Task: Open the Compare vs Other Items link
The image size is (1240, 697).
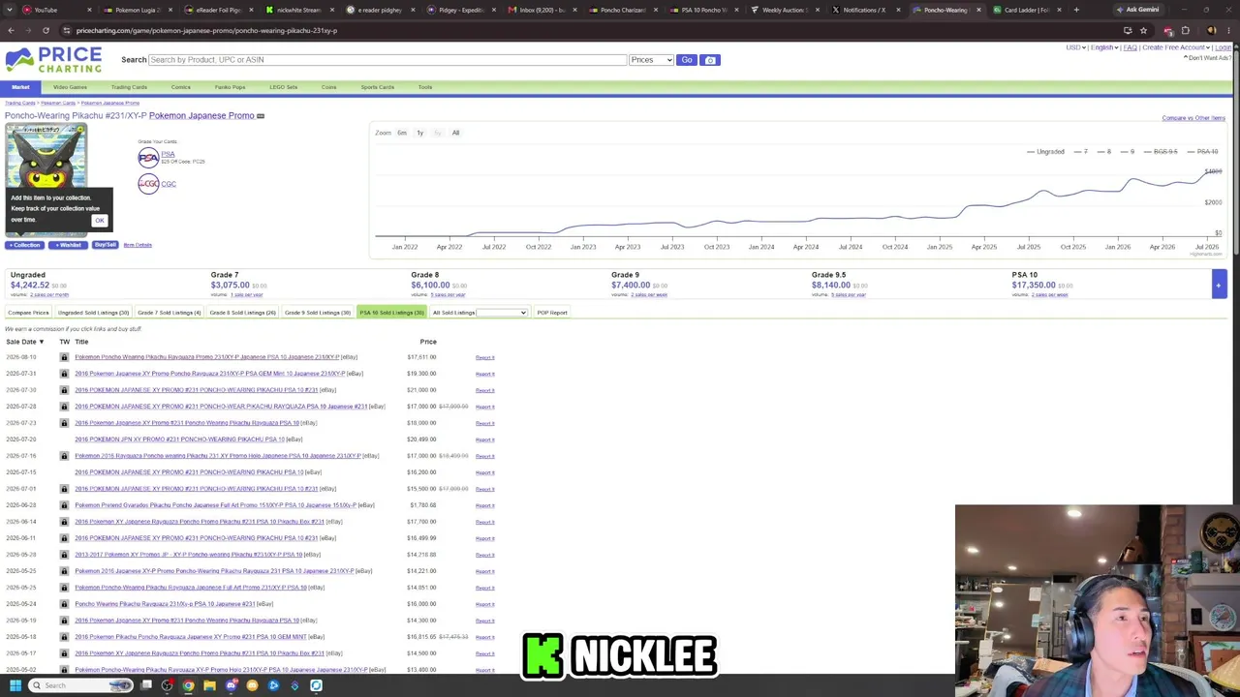Action: [x=1193, y=118]
